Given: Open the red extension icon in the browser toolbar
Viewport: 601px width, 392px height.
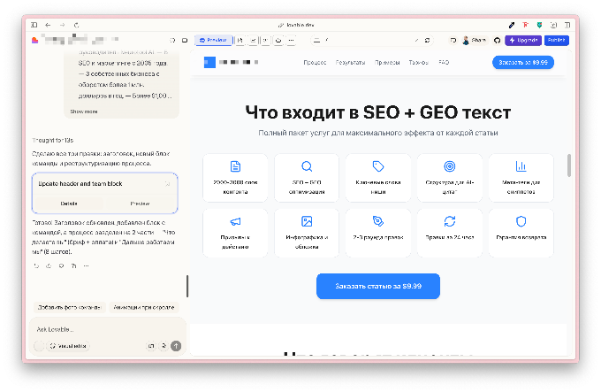Looking at the screenshot, I should 526,25.
